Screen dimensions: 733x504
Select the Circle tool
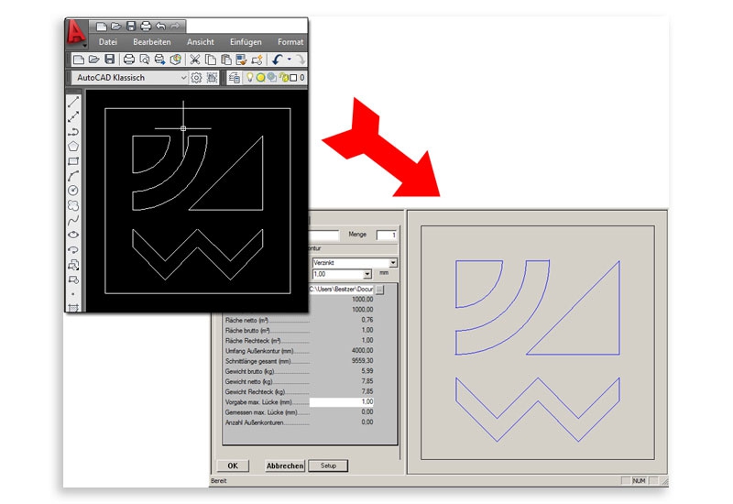tap(73, 191)
